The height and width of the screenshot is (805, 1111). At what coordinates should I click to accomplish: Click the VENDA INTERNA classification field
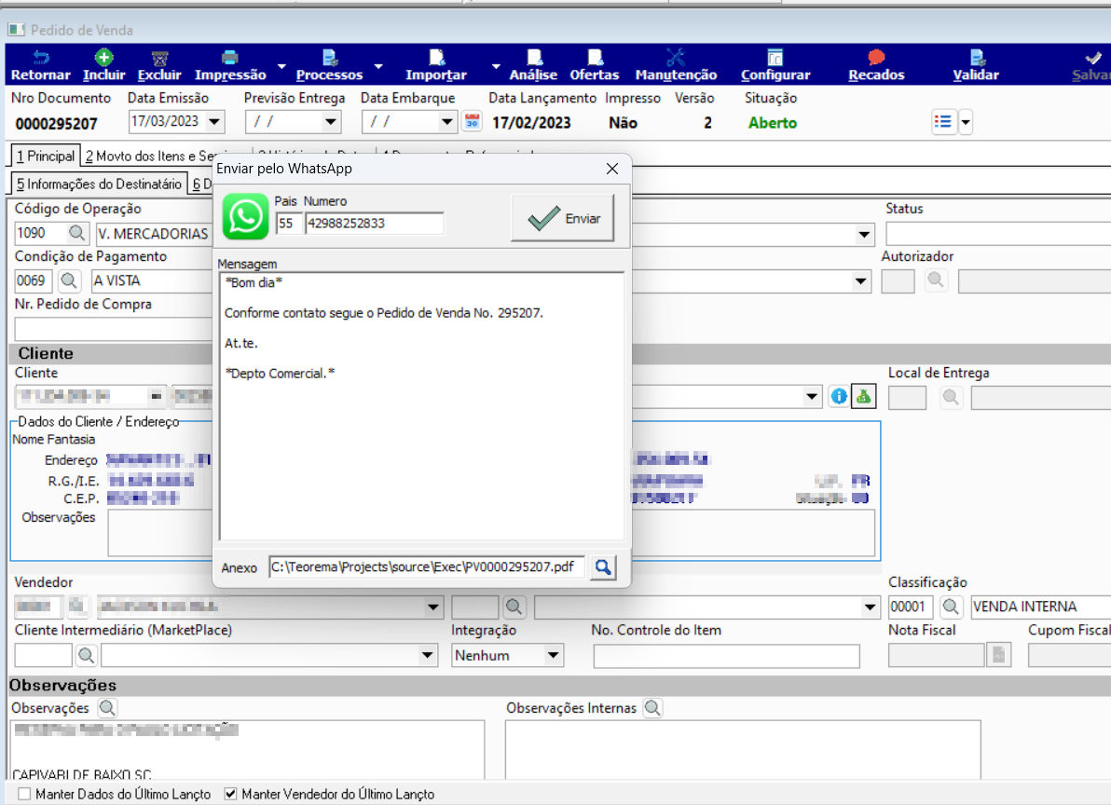[1040, 607]
